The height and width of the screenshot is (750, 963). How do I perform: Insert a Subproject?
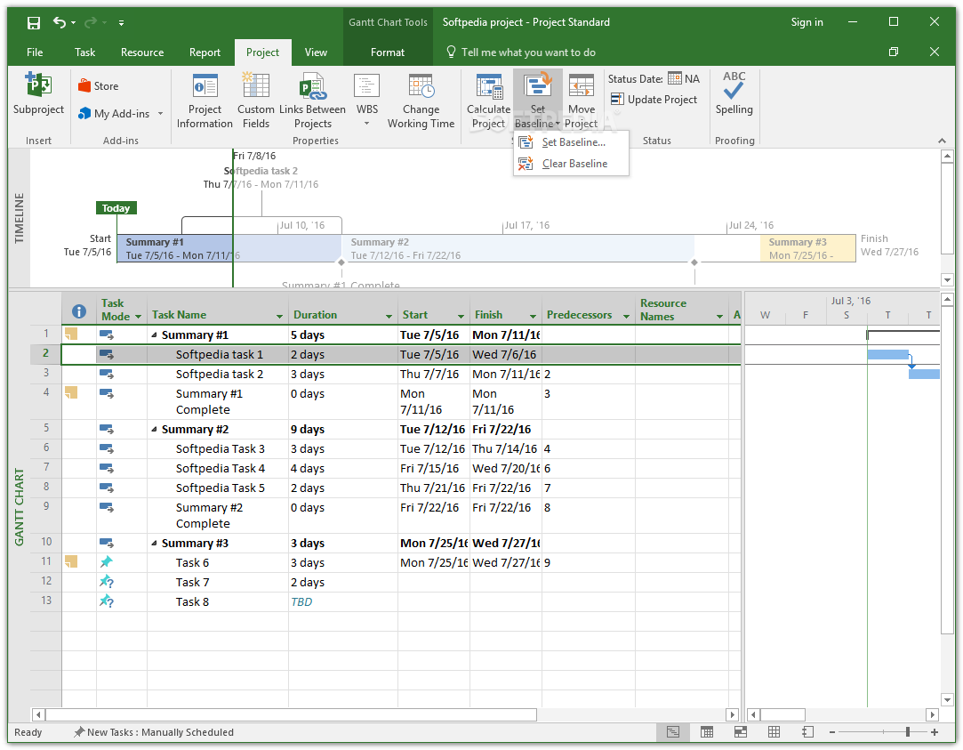pyautogui.click(x=38, y=93)
